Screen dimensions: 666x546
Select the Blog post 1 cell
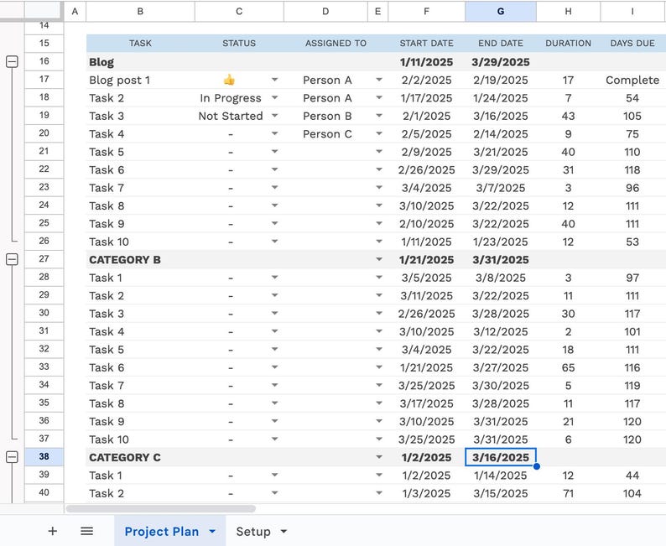pyautogui.click(x=140, y=80)
